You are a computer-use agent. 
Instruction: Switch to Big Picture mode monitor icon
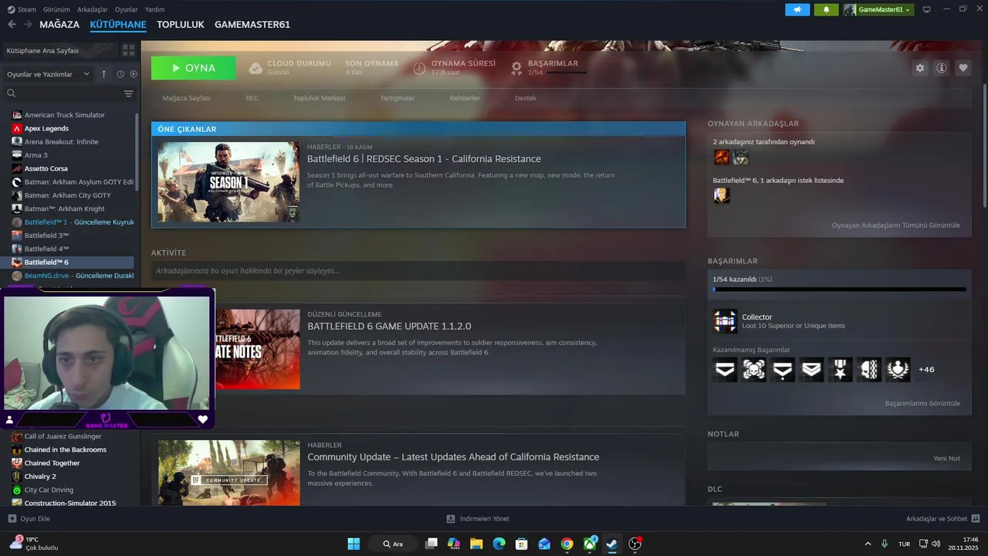[926, 9]
